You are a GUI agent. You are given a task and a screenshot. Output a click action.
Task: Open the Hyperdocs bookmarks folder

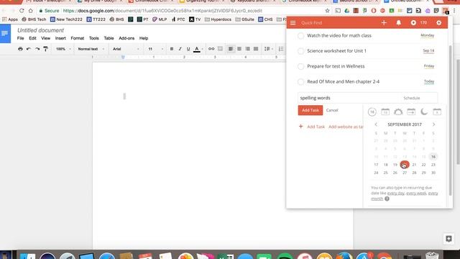[218, 19]
